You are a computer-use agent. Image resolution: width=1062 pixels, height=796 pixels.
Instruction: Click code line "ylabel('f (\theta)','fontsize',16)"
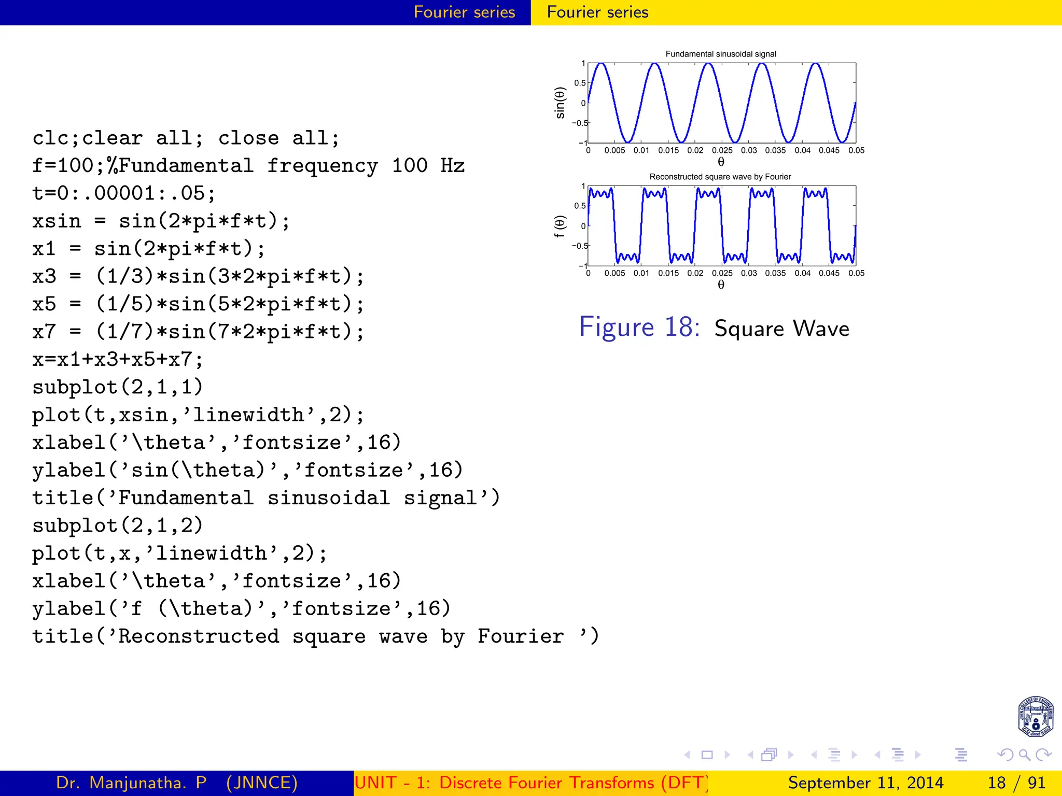(x=242, y=608)
